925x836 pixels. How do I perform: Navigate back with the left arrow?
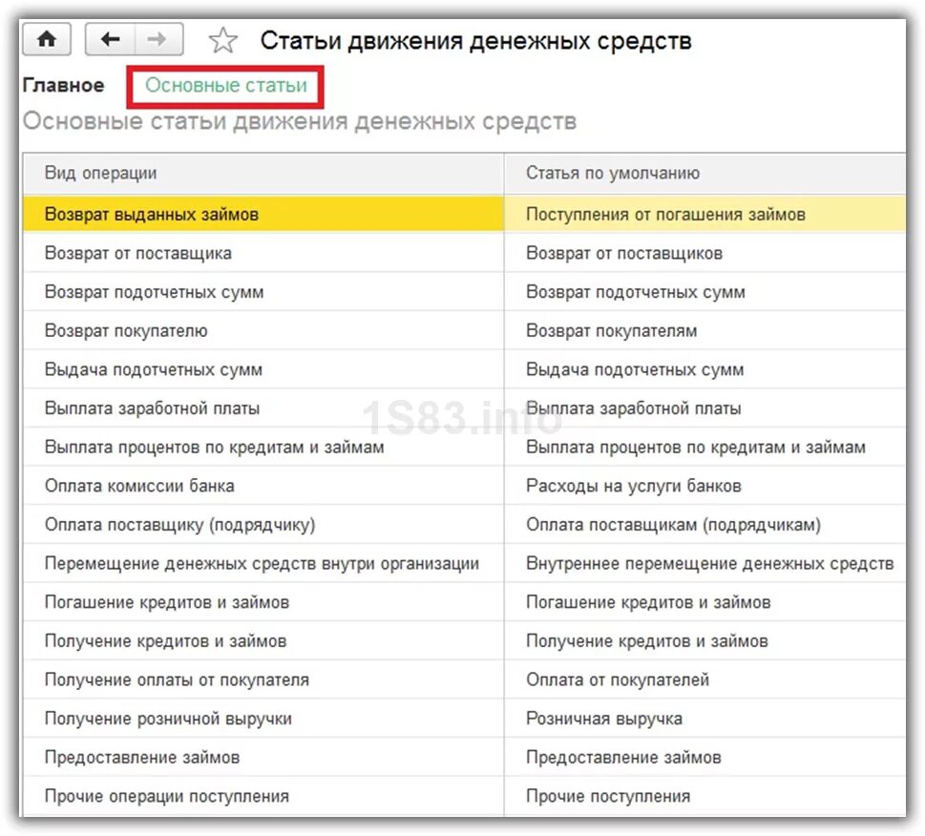click(111, 39)
